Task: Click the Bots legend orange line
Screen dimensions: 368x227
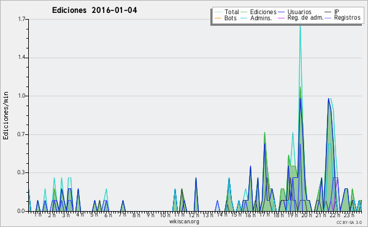Action: click(218, 18)
